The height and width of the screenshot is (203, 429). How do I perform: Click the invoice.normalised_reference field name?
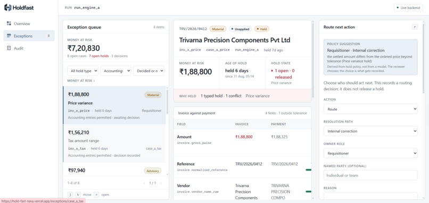(202, 170)
